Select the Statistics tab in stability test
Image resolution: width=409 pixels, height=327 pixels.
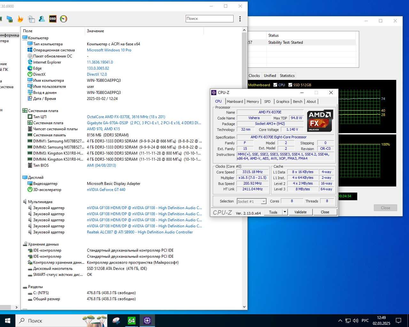[287, 76]
